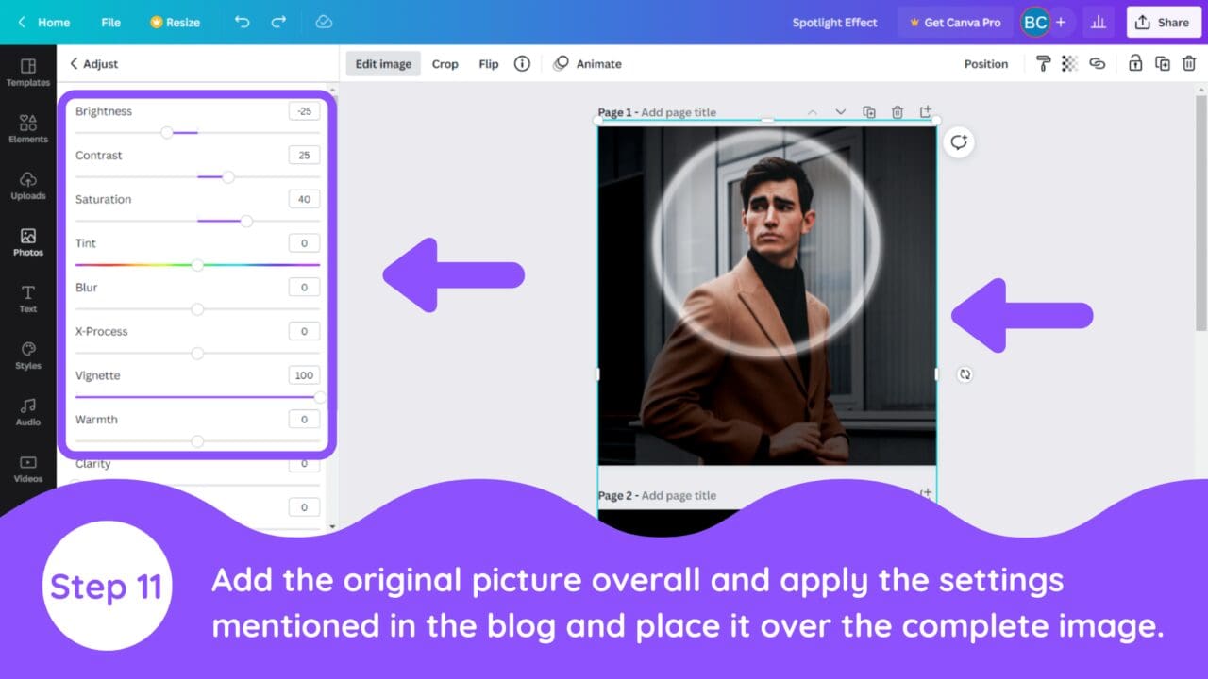
Task: Open the Transparency control
Action: pyautogui.click(x=1069, y=63)
